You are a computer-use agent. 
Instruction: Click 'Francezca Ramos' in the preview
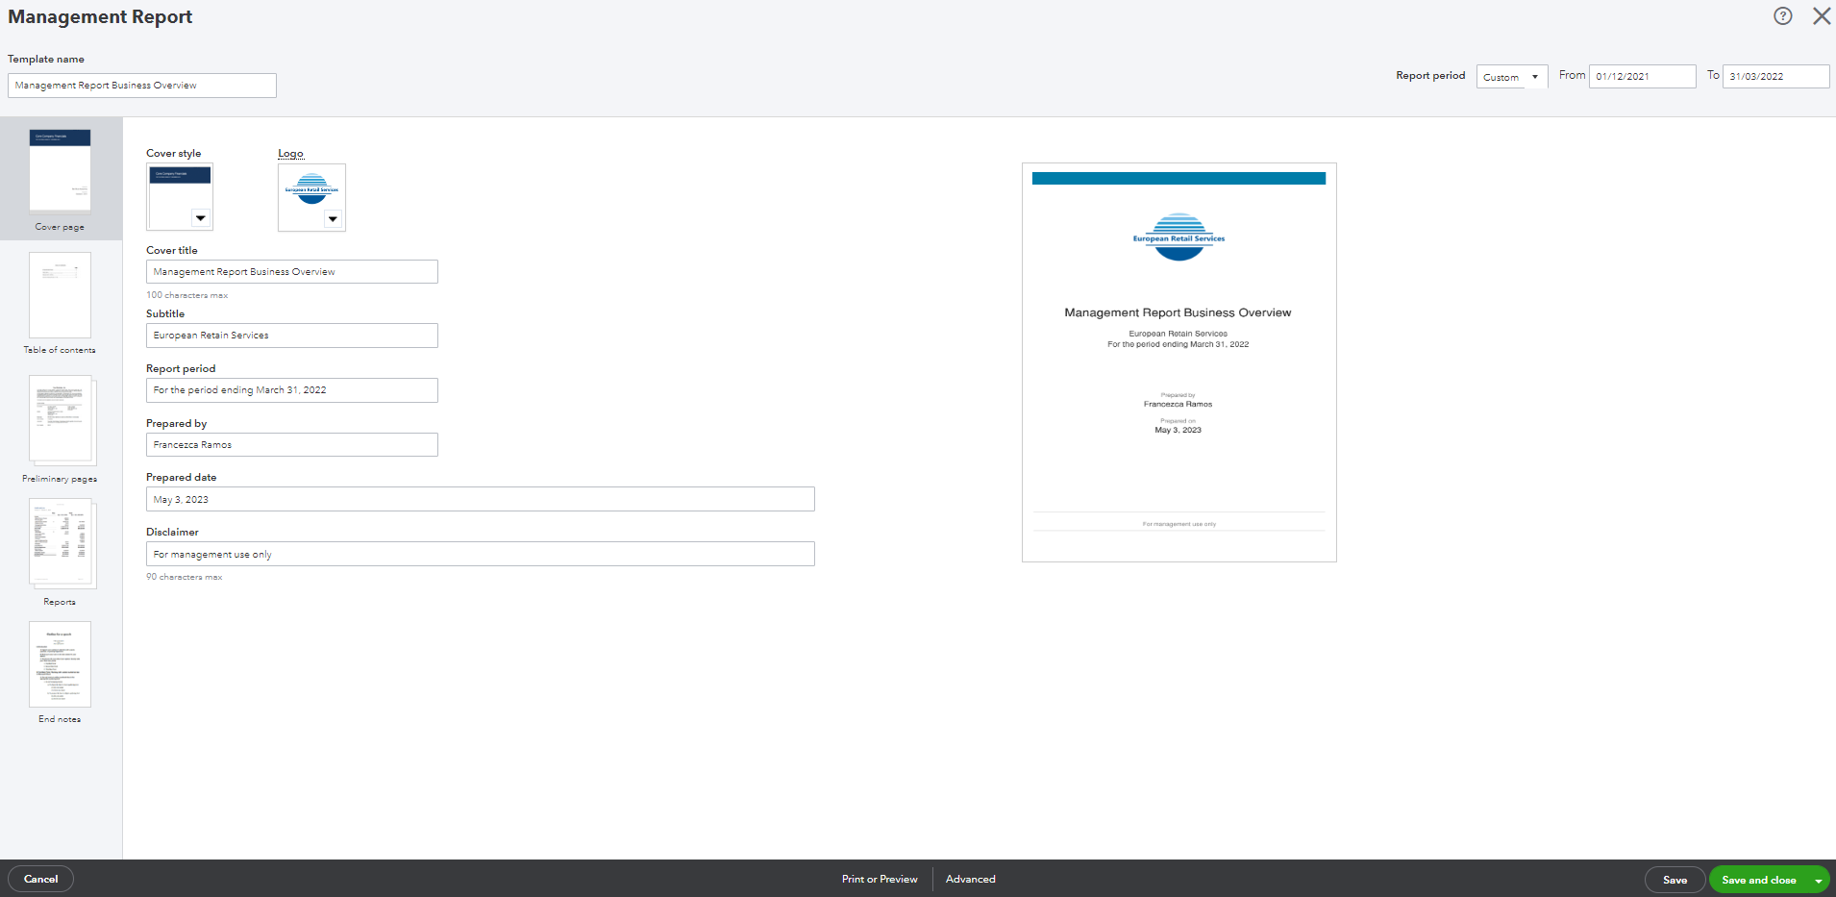(1178, 404)
